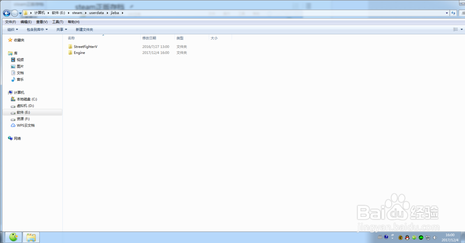Viewport: 465px width, 243px height.
Task: Open WPS云文档 in sidebar
Action: pyautogui.click(x=26, y=125)
